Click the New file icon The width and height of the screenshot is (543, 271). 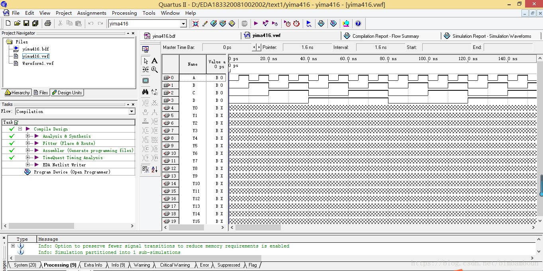pyautogui.click(x=8, y=23)
